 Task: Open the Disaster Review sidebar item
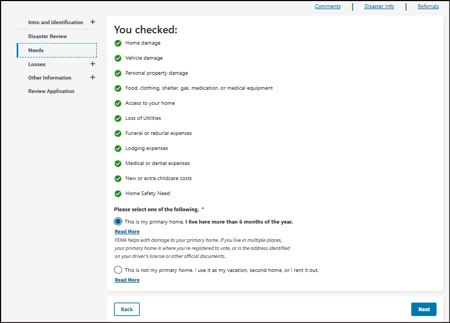point(48,37)
